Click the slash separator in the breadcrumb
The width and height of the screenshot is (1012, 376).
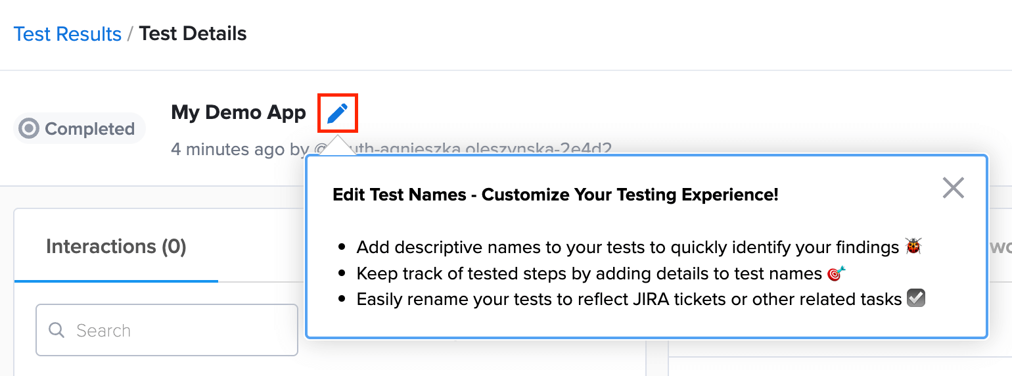coord(130,34)
